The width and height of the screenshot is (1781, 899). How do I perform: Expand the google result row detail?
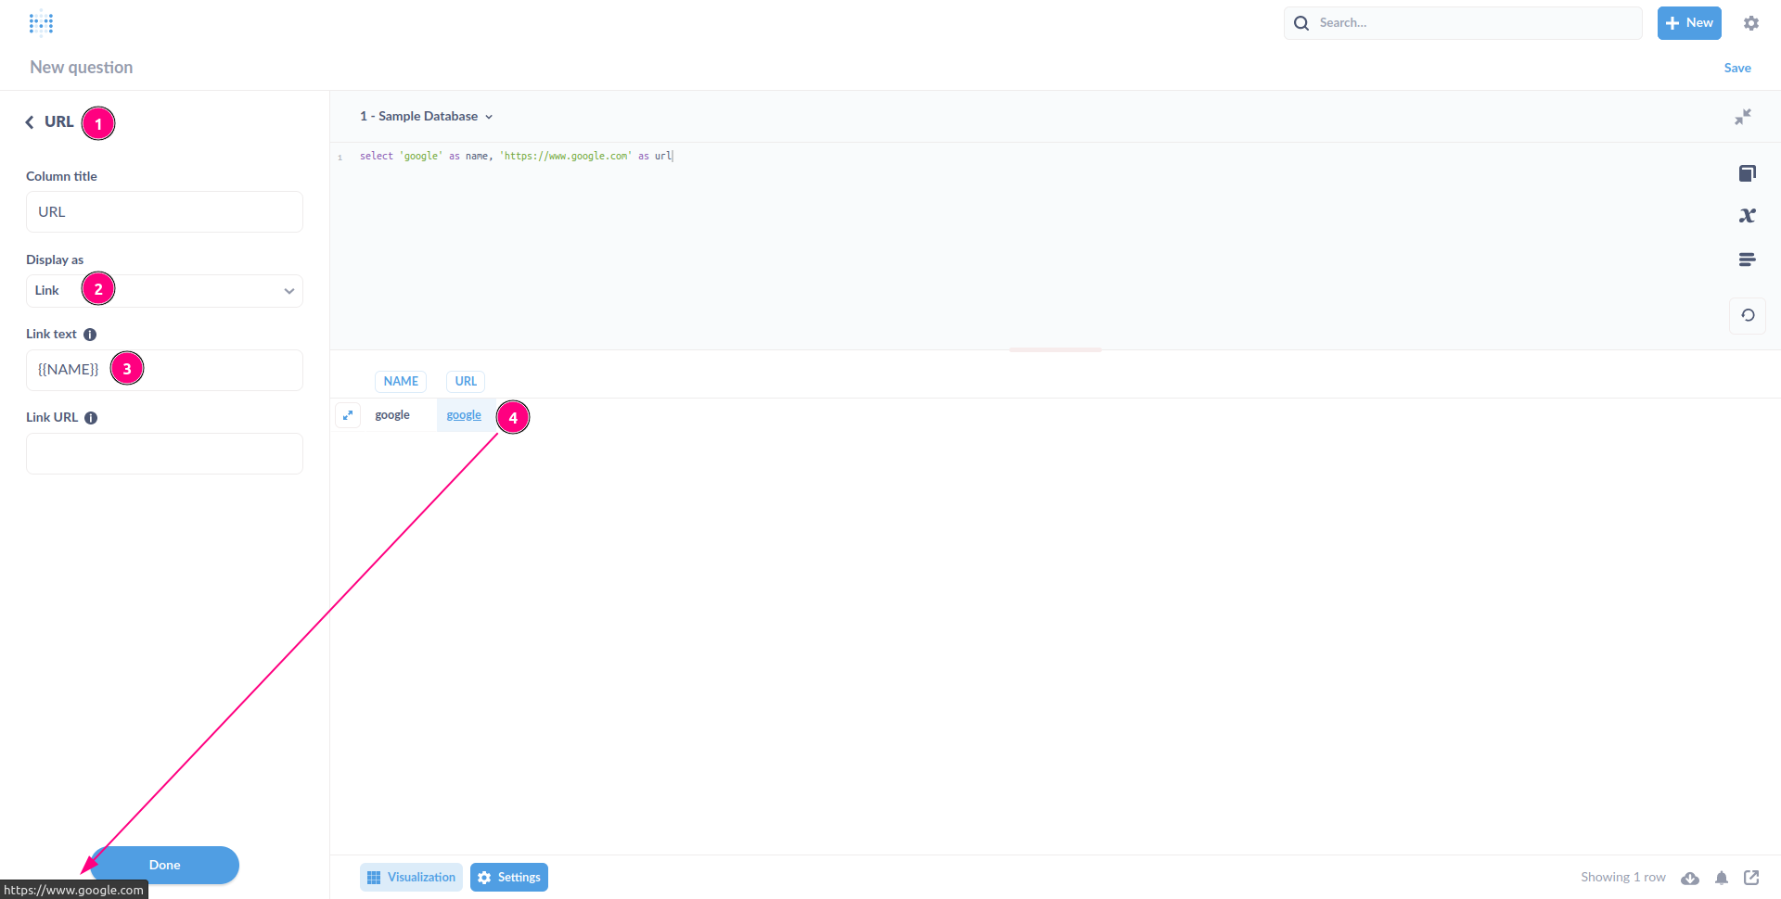(x=348, y=415)
